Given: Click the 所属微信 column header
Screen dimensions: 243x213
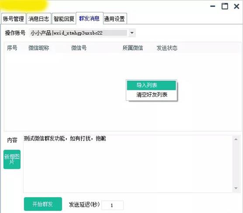Looking at the screenshot, I should [133, 48].
